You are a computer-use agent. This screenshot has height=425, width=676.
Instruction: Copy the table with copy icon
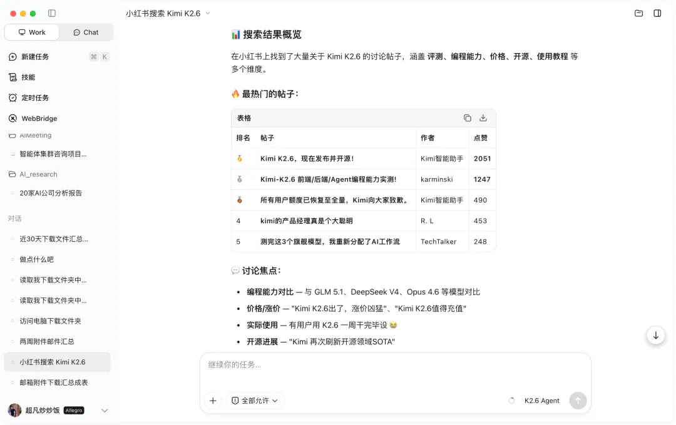click(x=468, y=118)
